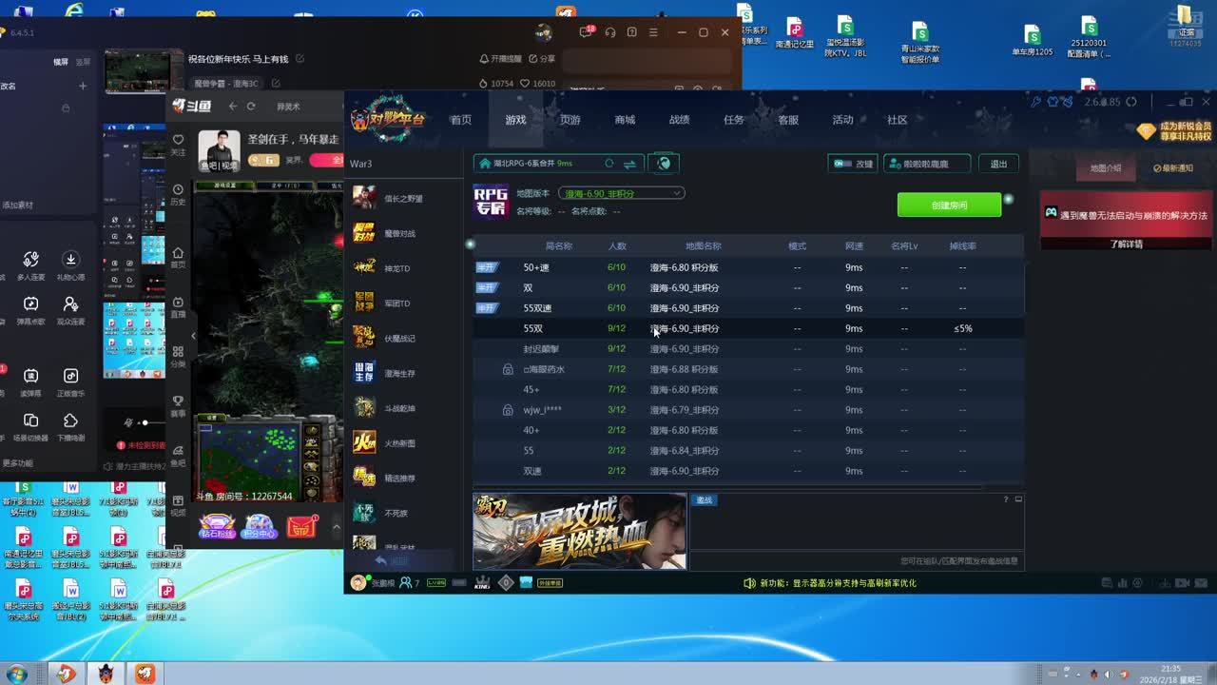This screenshot has height=685, width=1217.
Task: Open the 霸刀 banner advertisement
Action: coord(579,531)
